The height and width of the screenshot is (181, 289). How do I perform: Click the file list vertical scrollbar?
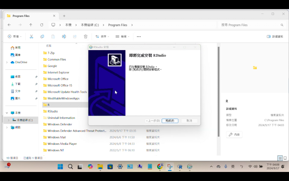(219, 92)
